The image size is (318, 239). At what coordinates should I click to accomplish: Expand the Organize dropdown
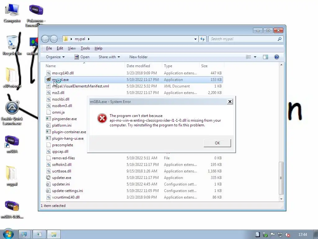click(55, 57)
